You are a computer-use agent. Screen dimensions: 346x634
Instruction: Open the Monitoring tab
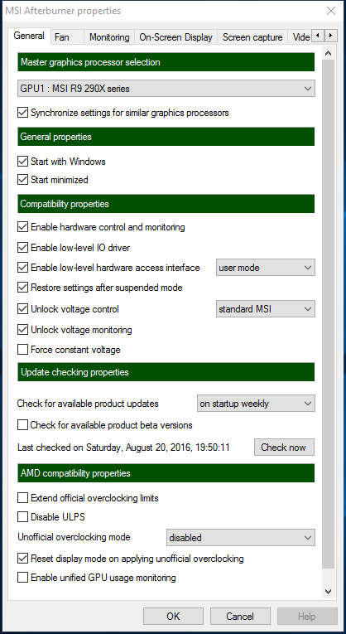[109, 37]
